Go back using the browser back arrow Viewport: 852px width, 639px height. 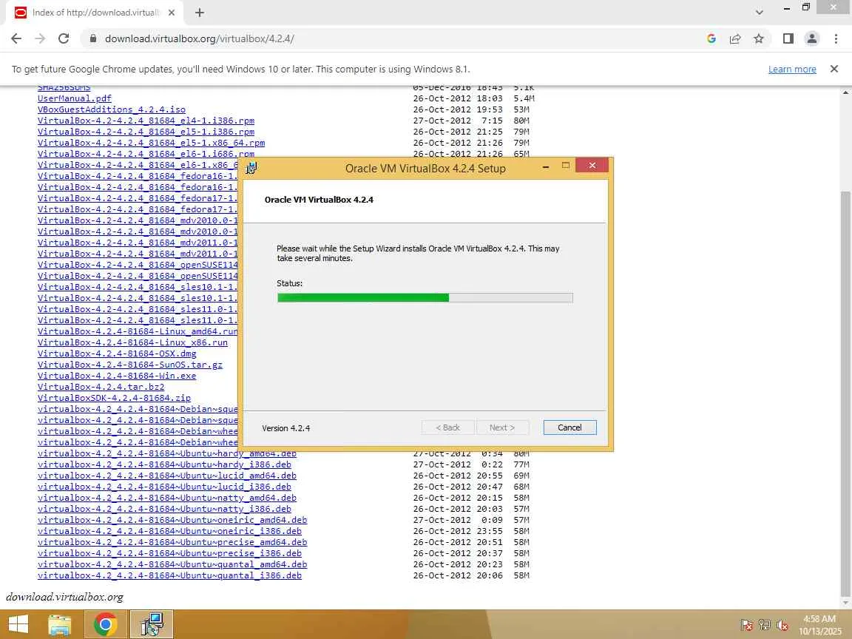click(x=16, y=38)
